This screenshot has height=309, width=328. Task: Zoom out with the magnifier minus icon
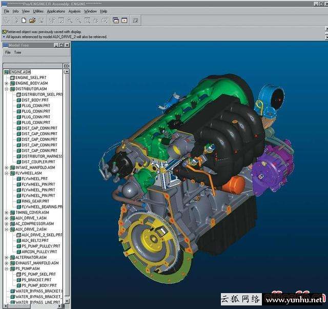point(78,20)
